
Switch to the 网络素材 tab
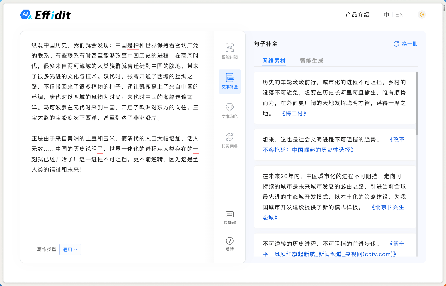274,61
